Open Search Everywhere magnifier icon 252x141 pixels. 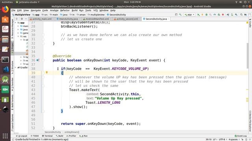tap(241, 15)
